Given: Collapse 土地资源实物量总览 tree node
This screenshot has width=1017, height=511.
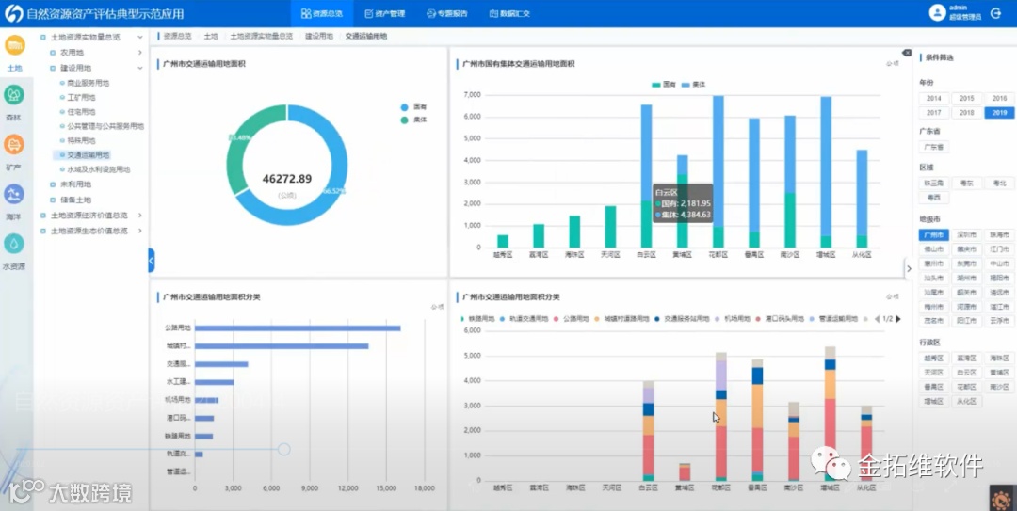Looking at the screenshot, I should 140,38.
